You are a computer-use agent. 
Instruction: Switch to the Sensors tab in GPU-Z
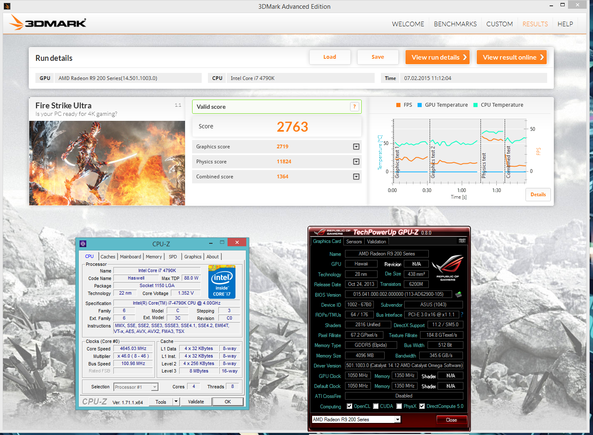click(x=354, y=242)
